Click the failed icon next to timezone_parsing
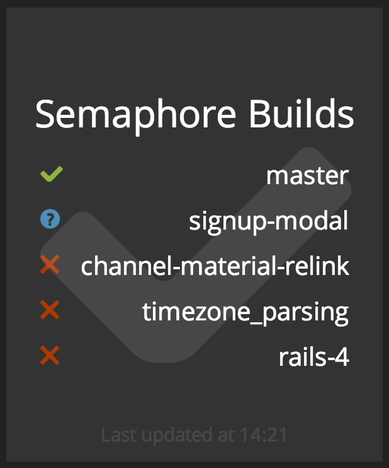Screen dimensions: 389x468 49,310
